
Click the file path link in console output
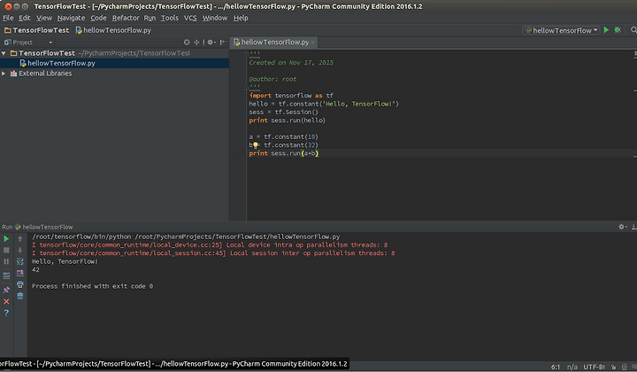237,236
